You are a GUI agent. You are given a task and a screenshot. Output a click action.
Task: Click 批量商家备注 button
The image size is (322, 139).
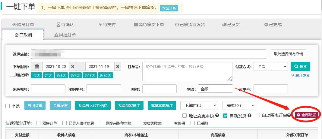pyautogui.click(x=129, y=105)
